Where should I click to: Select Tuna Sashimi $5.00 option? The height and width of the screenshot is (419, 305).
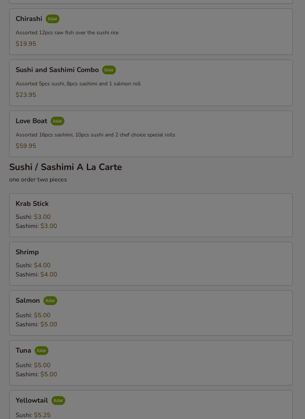point(36,374)
